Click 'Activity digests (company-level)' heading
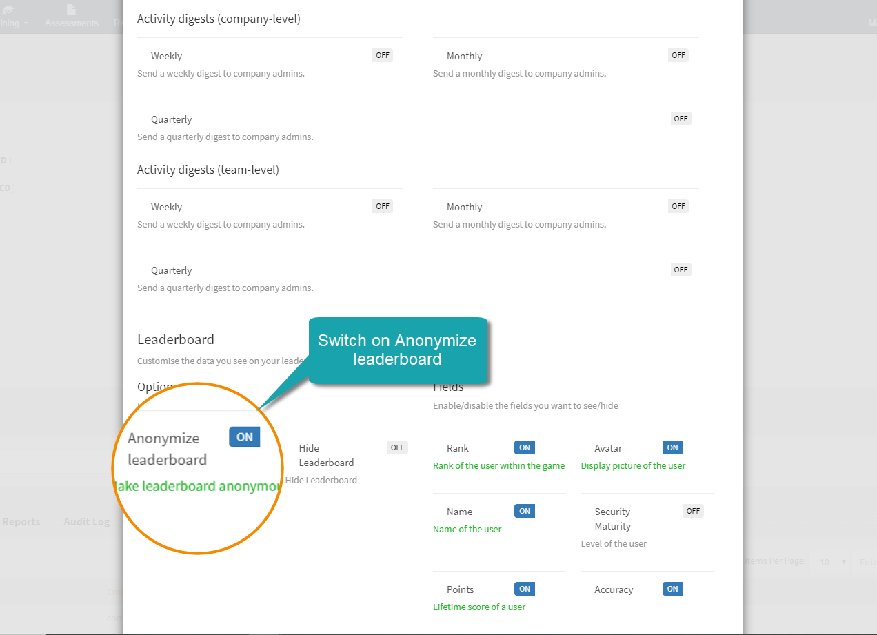The image size is (877, 635). click(x=219, y=19)
